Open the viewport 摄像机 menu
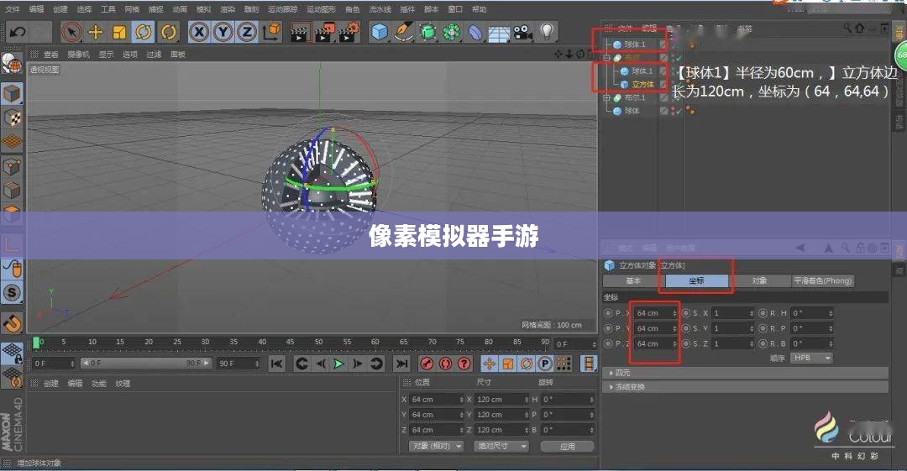Image resolution: width=907 pixels, height=471 pixels. point(79,55)
